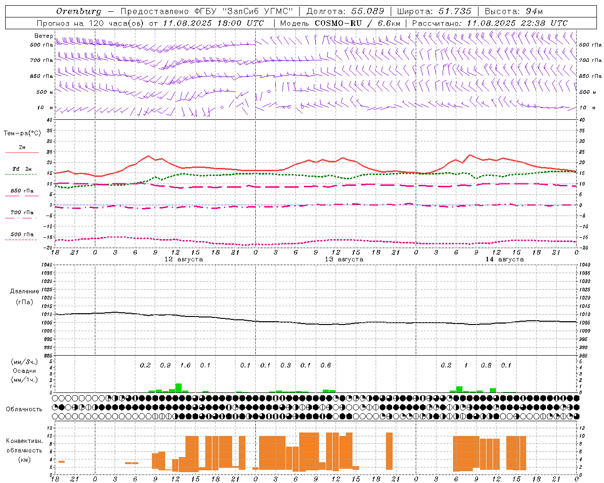Image resolution: width=604 pixels, height=483 pixels.
Task: Select the model name "COSMO-RU / 6.6км"
Action: click(x=357, y=23)
